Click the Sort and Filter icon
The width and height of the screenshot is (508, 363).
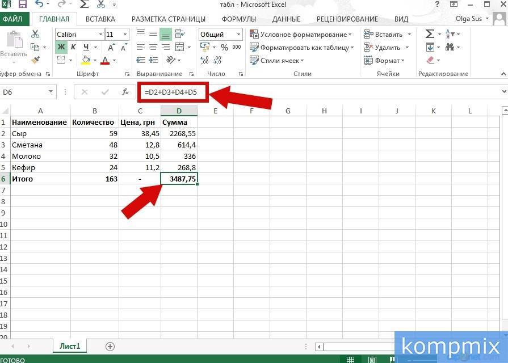pyautogui.click(x=450, y=33)
